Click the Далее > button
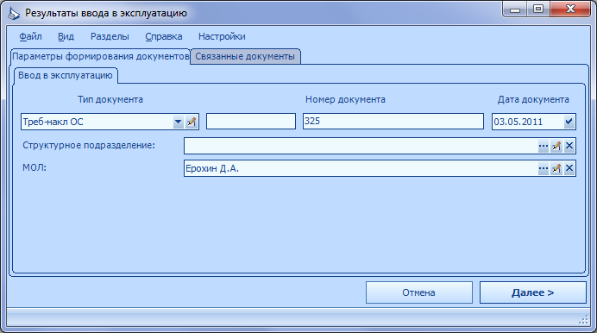The height and width of the screenshot is (333, 597). pos(532,292)
